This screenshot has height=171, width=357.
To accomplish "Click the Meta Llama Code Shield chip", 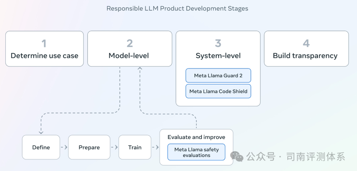I will click(218, 91).
